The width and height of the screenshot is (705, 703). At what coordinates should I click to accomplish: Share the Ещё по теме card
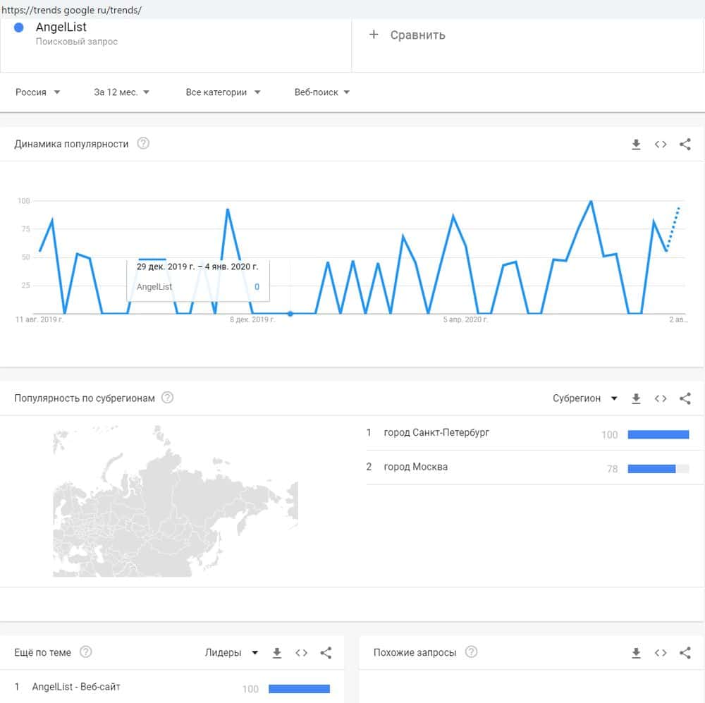tap(326, 653)
